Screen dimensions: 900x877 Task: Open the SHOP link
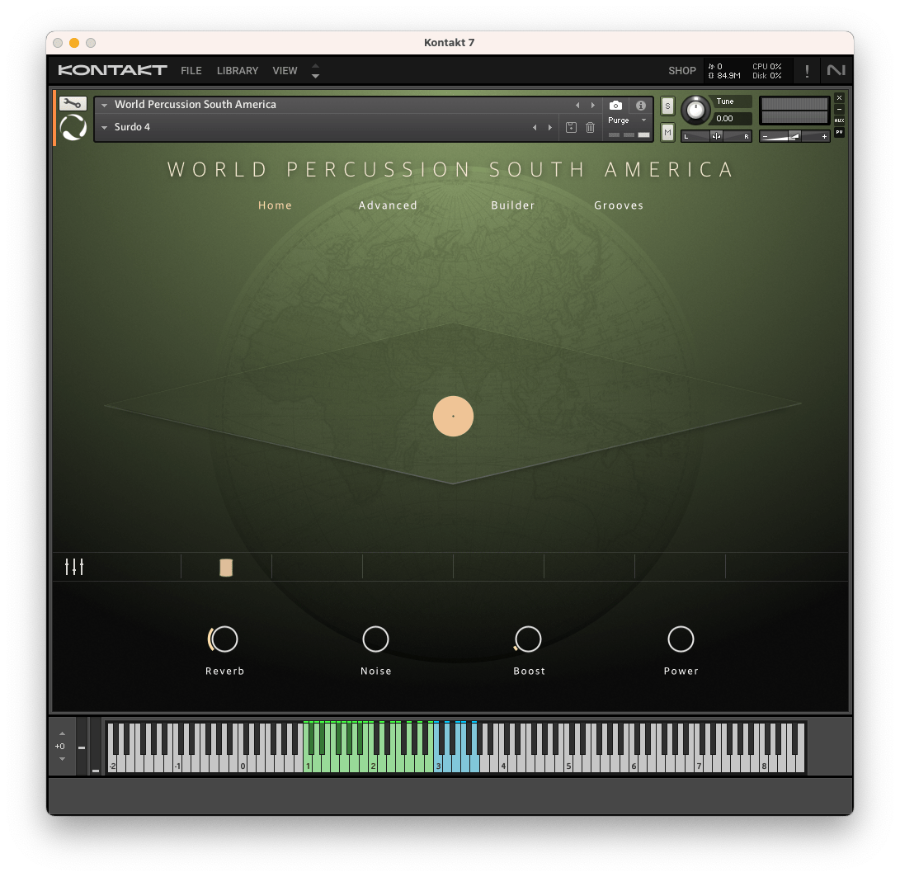pos(682,71)
